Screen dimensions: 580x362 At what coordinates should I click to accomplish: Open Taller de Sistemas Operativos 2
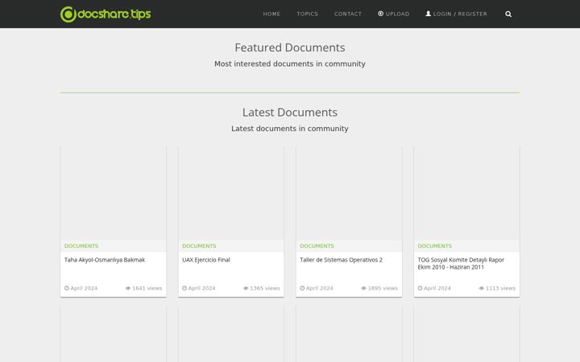[x=341, y=260]
